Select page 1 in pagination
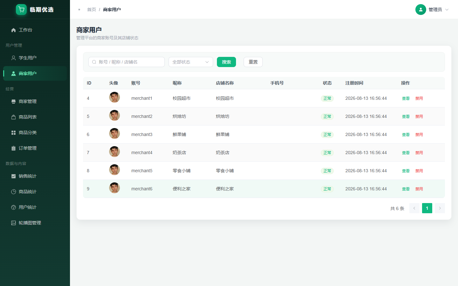Screen dimensions: 458x286 427,208
